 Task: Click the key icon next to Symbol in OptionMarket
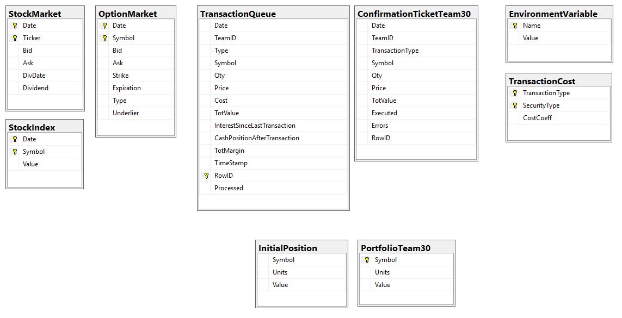(104, 38)
